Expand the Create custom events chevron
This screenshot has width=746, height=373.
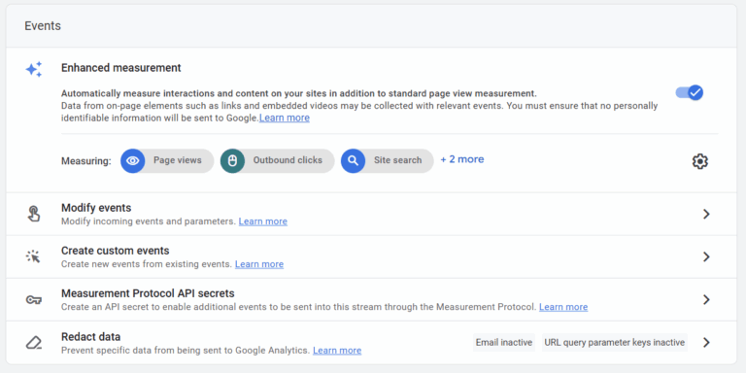point(706,256)
